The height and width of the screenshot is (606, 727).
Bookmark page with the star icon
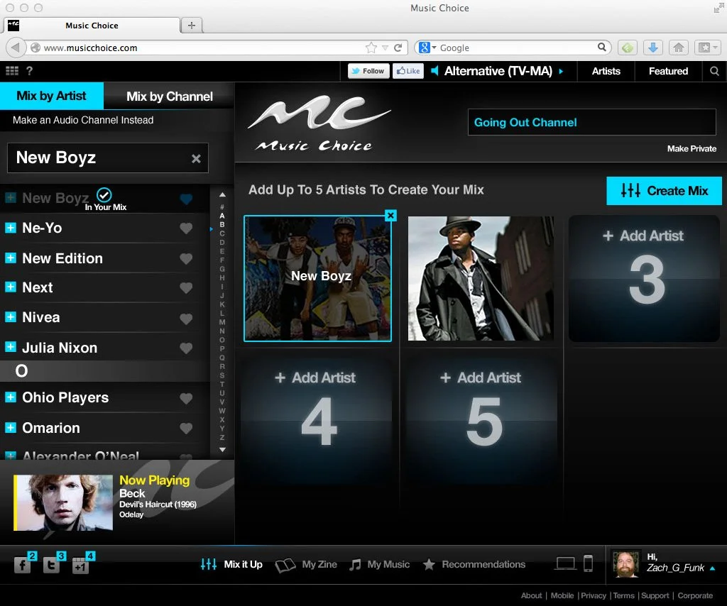(x=371, y=48)
